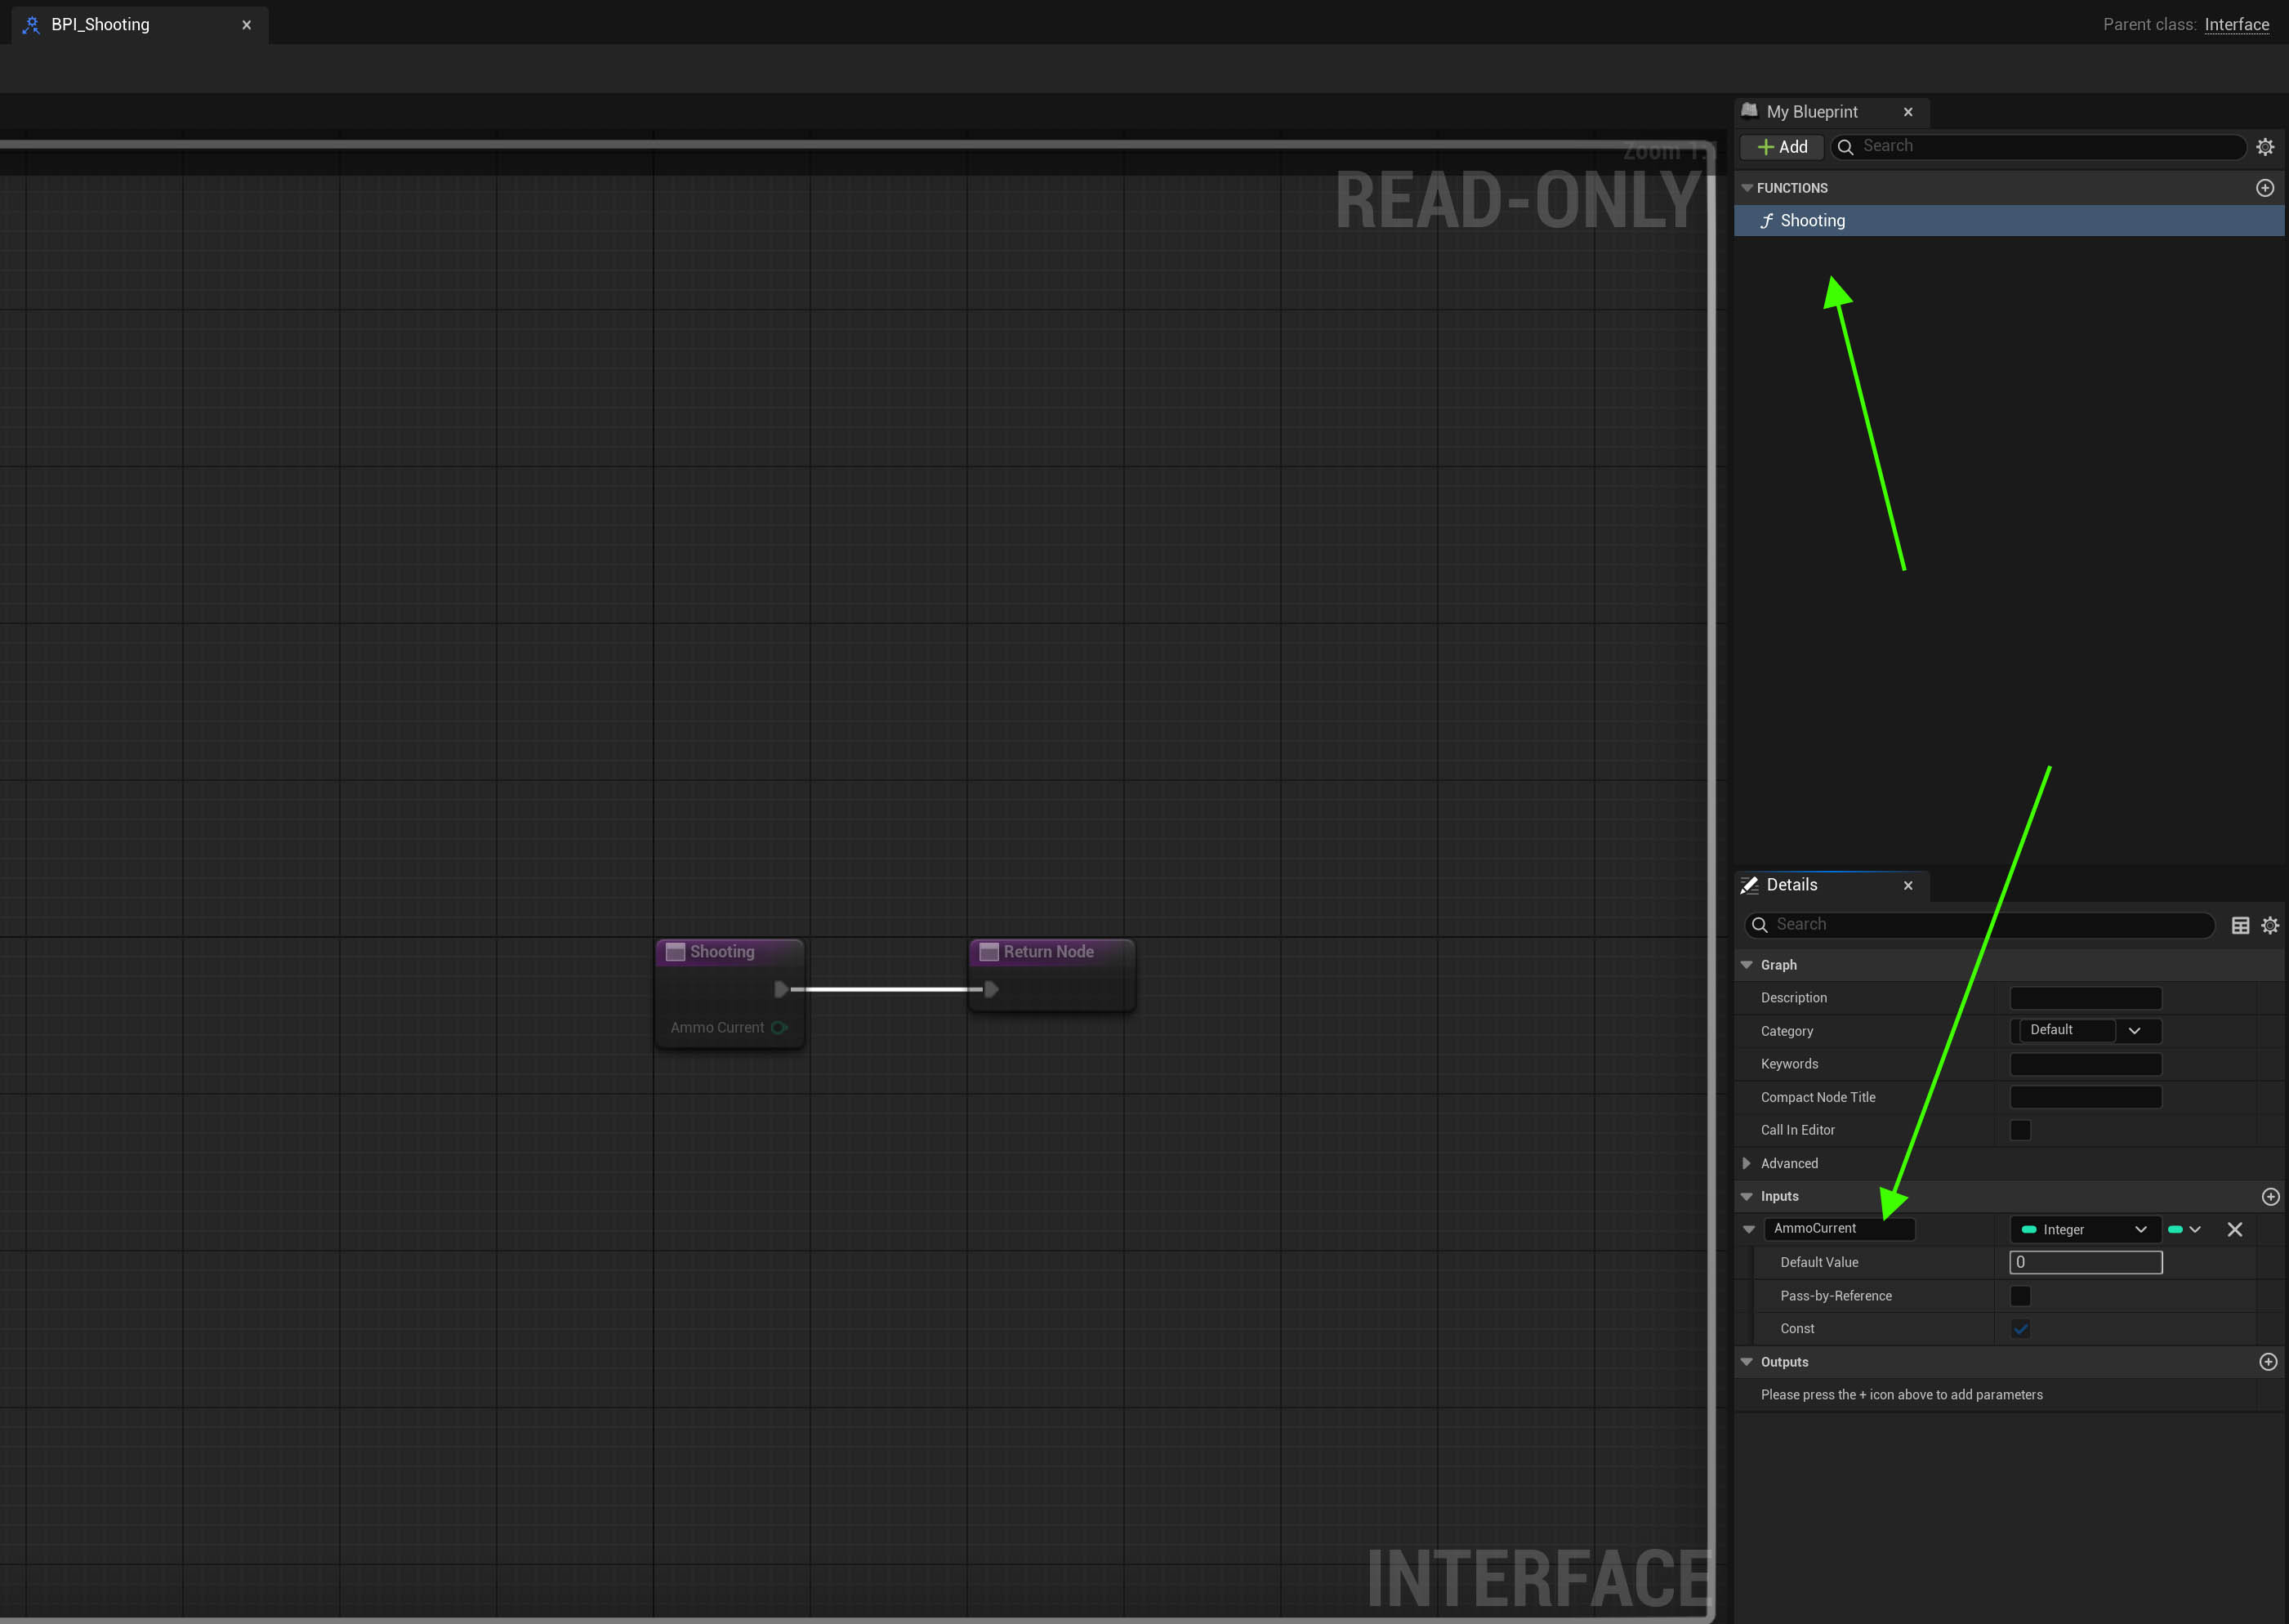Open the Integer type dropdown

2085,1230
